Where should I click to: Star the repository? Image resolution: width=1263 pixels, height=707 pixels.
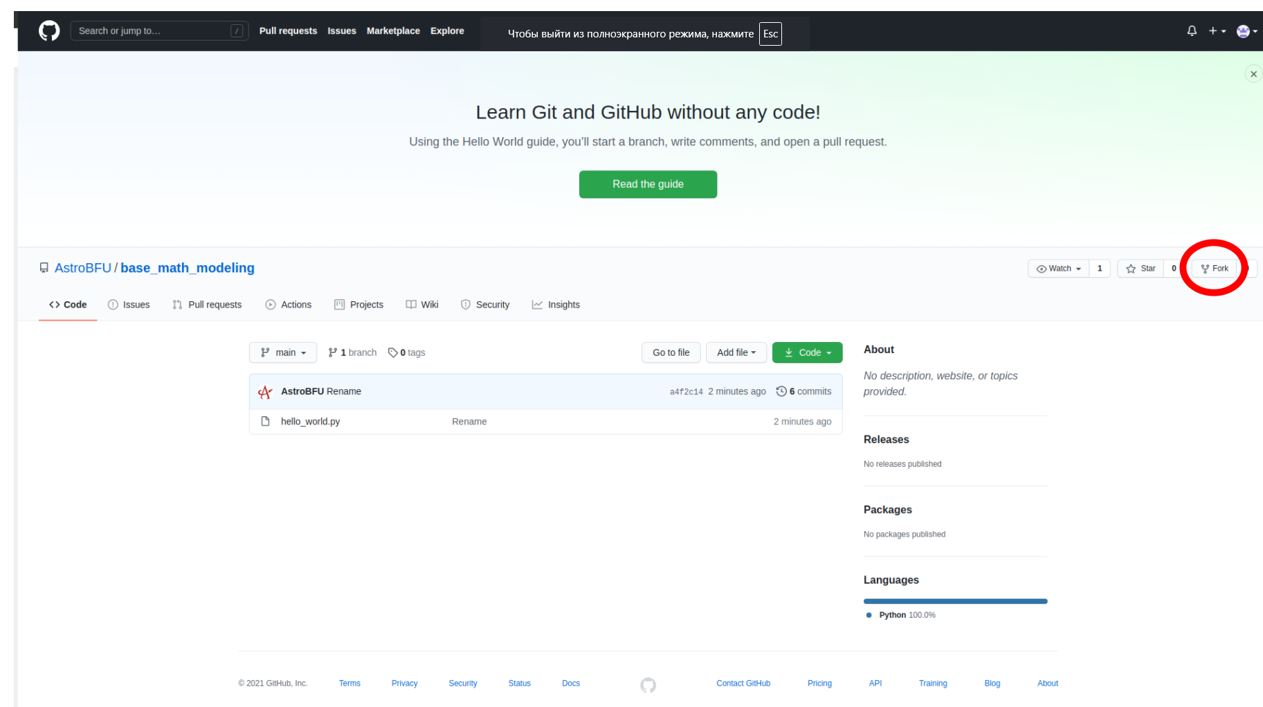[1141, 269]
